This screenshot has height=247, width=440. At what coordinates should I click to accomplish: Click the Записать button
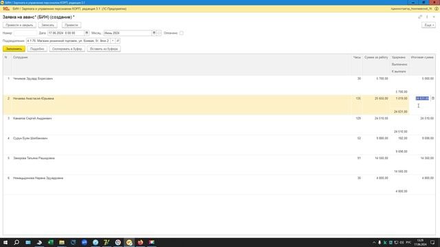click(x=47, y=25)
